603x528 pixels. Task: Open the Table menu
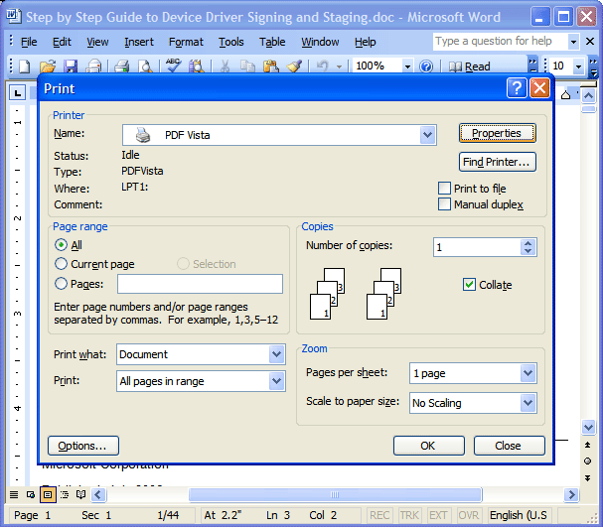point(272,42)
